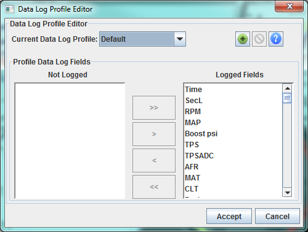Select TPS in Logged Fields list

click(233, 145)
